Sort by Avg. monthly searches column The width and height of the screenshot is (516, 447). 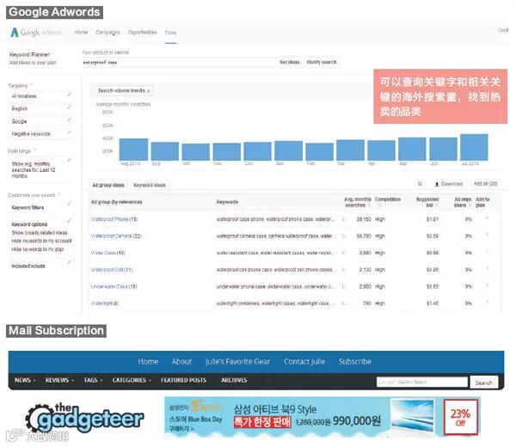coord(358,202)
